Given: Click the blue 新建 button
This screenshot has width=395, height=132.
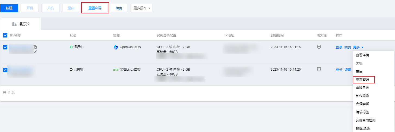Looking at the screenshot, I should coord(9,8).
